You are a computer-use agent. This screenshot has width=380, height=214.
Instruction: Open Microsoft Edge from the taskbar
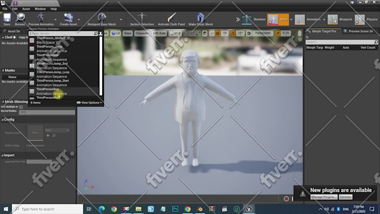click(102, 208)
